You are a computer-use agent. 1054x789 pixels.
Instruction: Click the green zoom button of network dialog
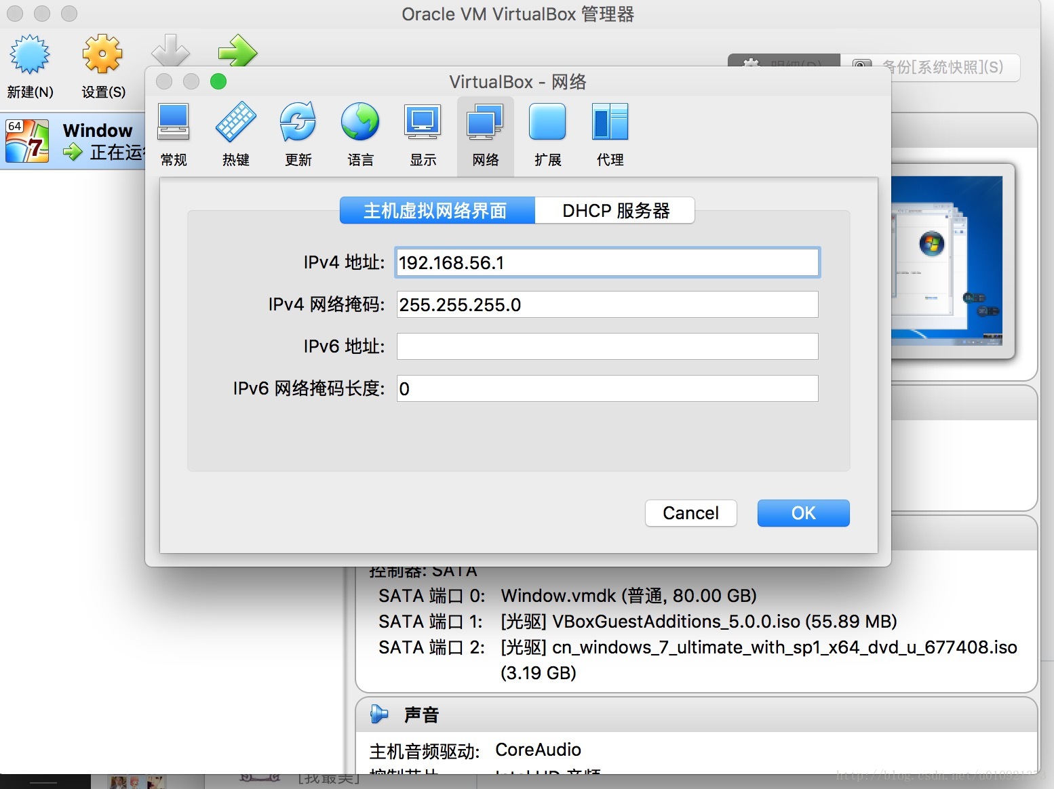coord(218,82)
